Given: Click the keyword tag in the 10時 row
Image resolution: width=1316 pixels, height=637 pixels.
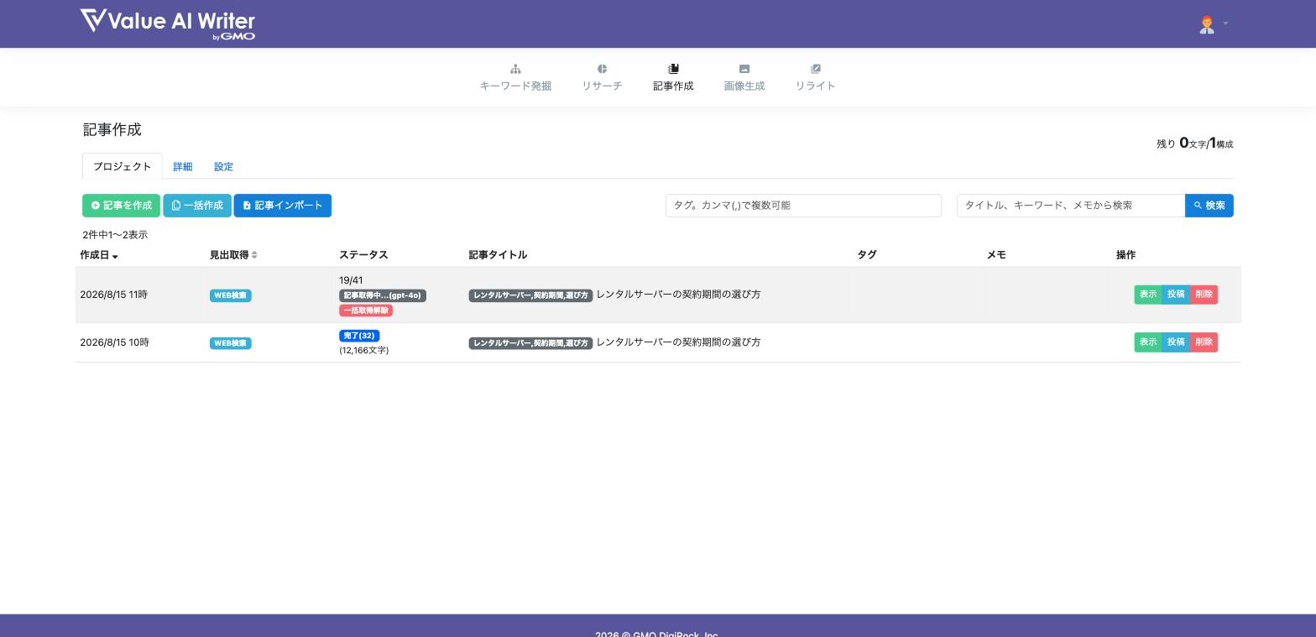Looking at the screenshot, I should [530, 343].
